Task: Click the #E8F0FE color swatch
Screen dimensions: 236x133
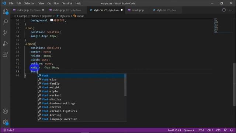Action: pyautogui.click(x=52, y=20)
